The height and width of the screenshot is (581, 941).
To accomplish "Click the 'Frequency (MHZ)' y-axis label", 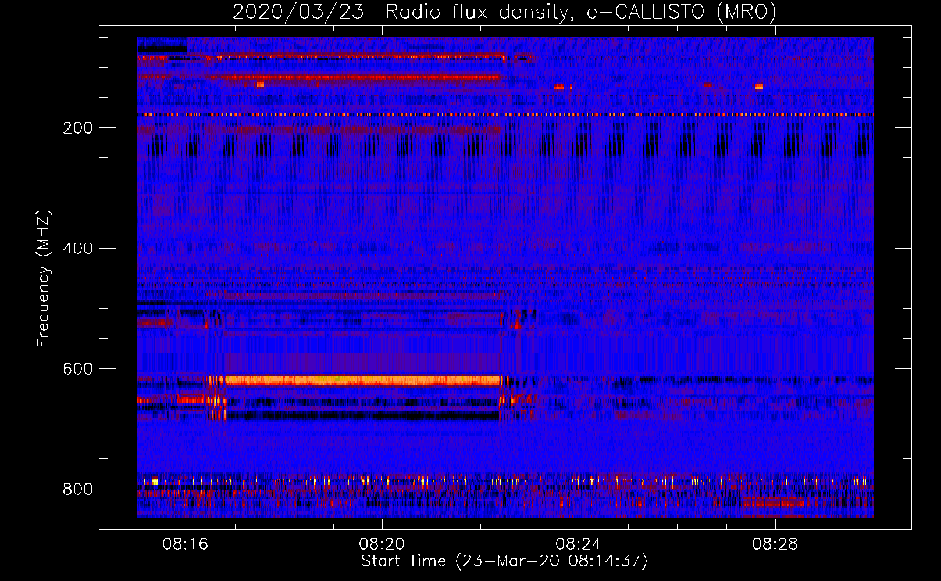I will pyautogui.click(x=43, y=279).
